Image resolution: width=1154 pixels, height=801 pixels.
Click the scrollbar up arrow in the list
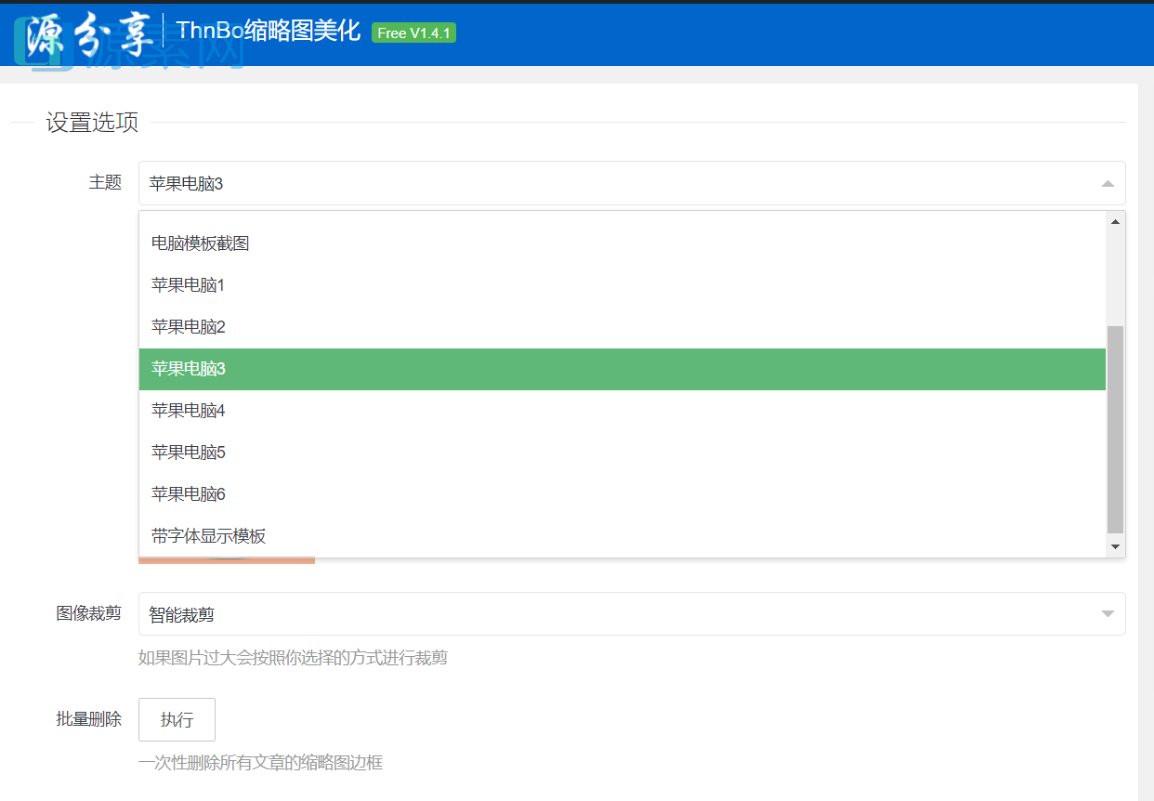[x=1115, y=220]
